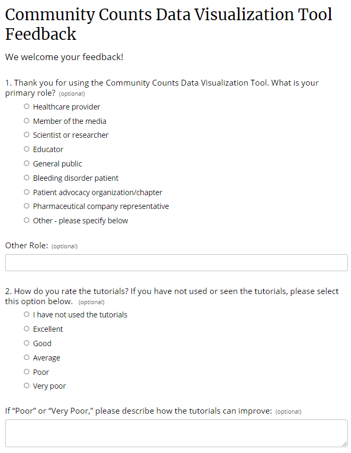The height and width of the screenshot is (453, 351).
Task: Rate the tutorials as Poor
Action: [x=27, y=372]
